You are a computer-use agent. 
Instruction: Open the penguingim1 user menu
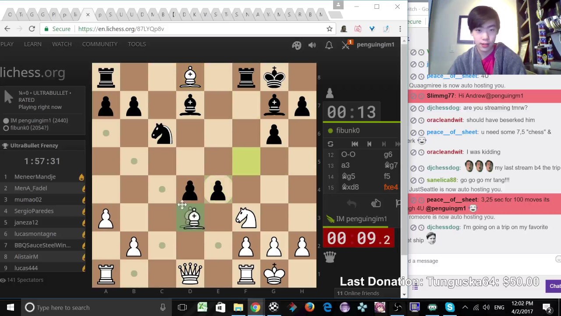pos(376,44)
